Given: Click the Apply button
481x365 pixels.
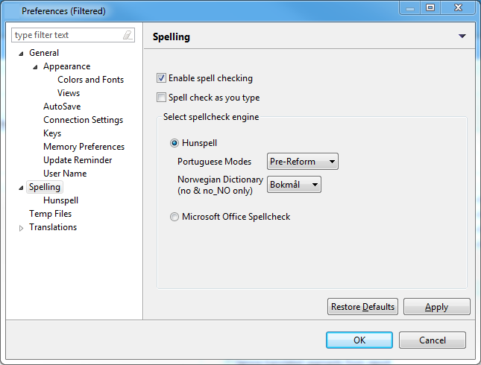Looking at the screenshot, I should coord(436,307).
